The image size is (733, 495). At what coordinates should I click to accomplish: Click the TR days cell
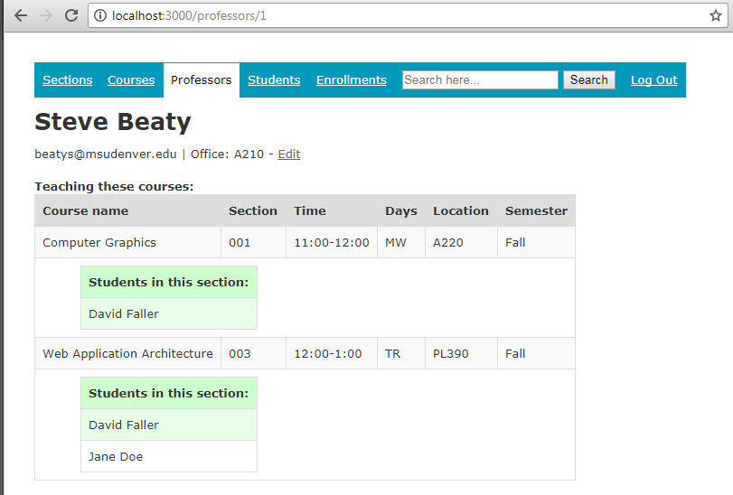[401, 353]
